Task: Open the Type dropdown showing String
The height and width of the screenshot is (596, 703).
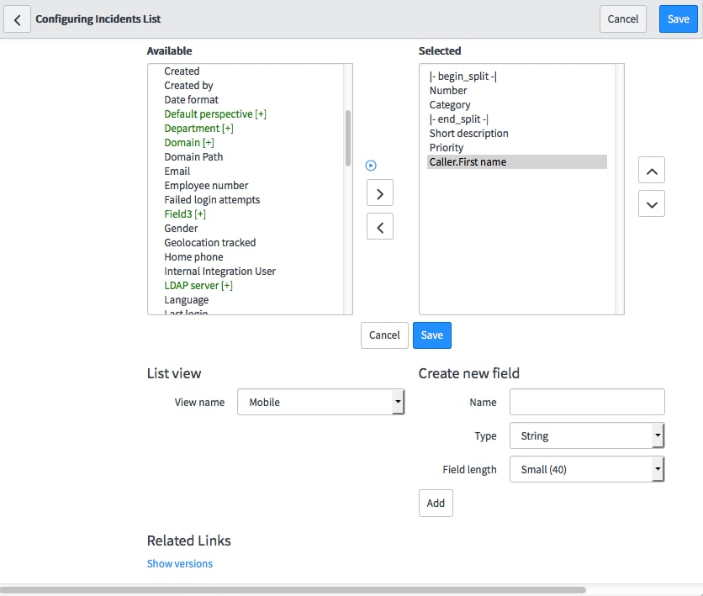Action: coord(586,435)
